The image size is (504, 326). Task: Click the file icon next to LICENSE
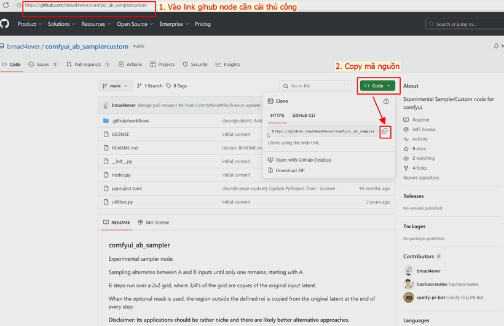[106, 134]
